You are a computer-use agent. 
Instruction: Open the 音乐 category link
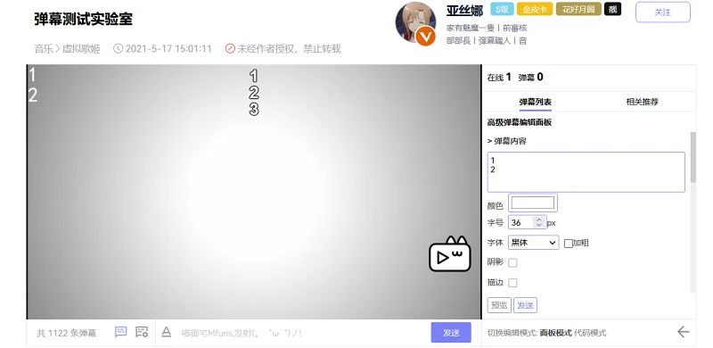click(x=44, y=49)
